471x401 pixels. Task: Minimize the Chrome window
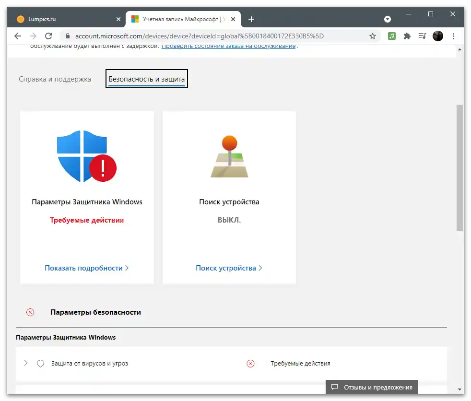point(409,14)
